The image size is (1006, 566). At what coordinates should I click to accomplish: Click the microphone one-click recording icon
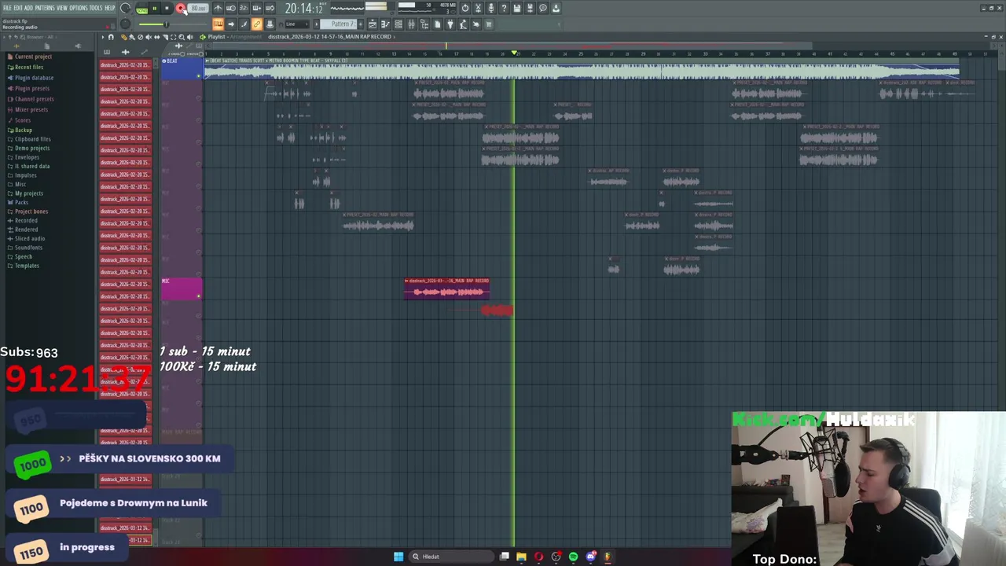coord(491,8)
